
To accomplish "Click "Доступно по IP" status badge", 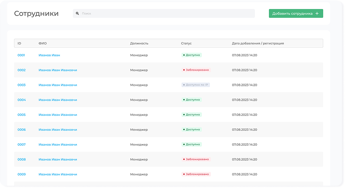I will coord(195,85).
